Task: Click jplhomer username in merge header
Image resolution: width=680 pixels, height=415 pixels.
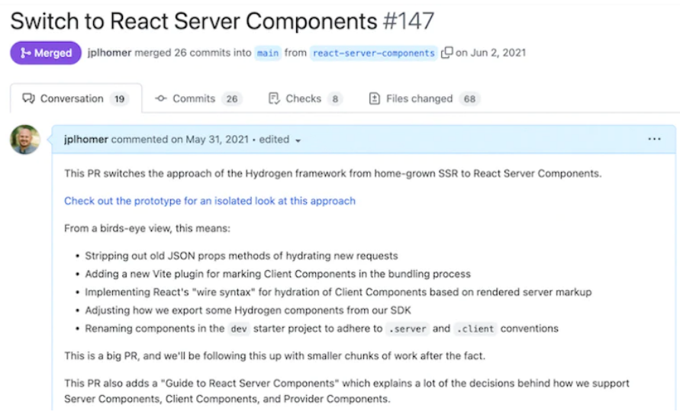Action: pyautogui.click(x=109, y=53)
